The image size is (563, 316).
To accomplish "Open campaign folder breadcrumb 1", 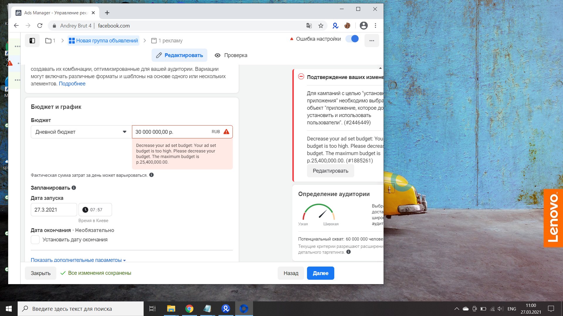I will click(50, 41).
